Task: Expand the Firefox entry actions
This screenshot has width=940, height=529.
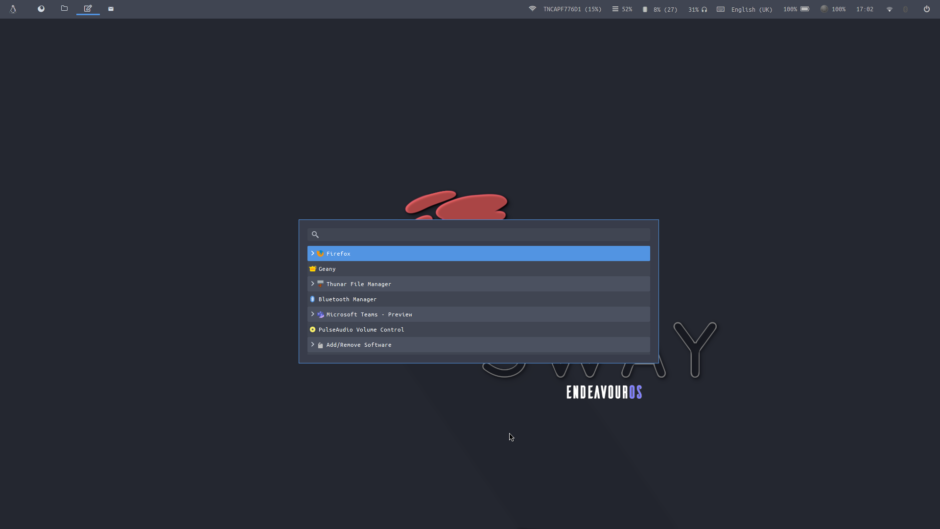Action: 312,253
